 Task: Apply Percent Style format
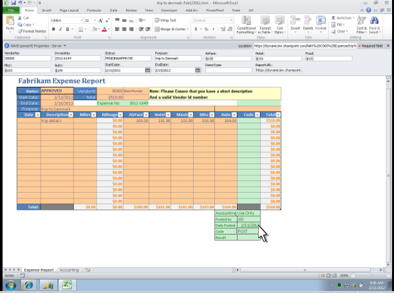(206, 29)
